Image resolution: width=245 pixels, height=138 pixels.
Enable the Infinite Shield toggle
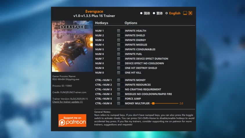120,35
